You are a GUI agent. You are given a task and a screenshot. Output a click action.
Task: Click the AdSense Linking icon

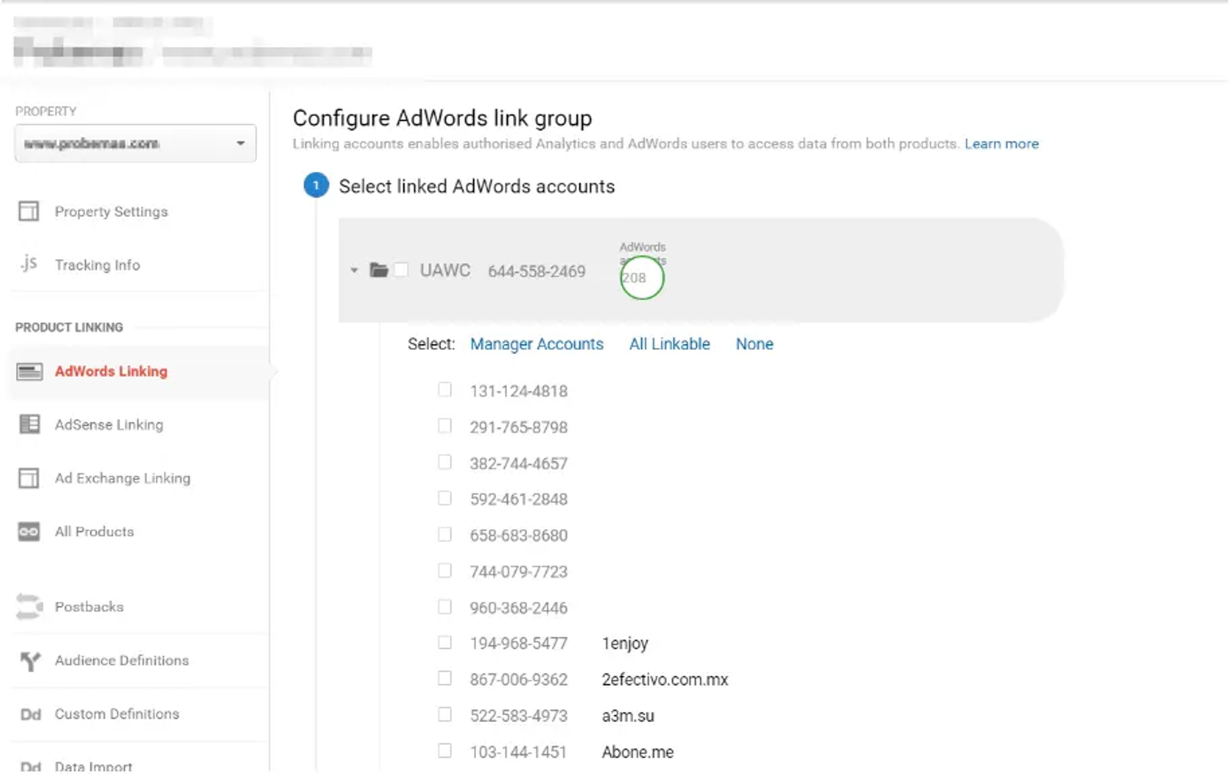[x=29, y=424]
